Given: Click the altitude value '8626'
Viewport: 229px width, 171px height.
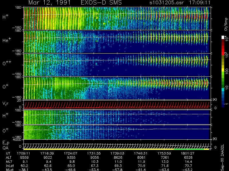Looking at the screenshot, I should (118, 158).
